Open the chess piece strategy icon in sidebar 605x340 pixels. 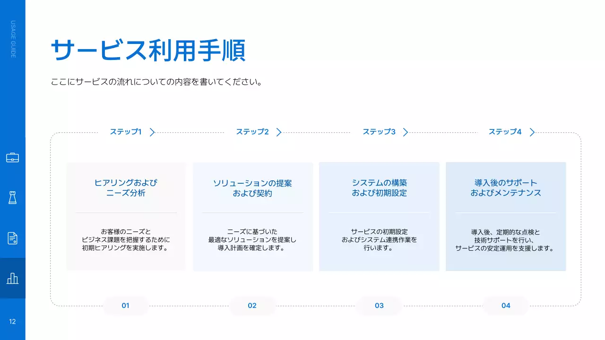[x=12, y=198]
